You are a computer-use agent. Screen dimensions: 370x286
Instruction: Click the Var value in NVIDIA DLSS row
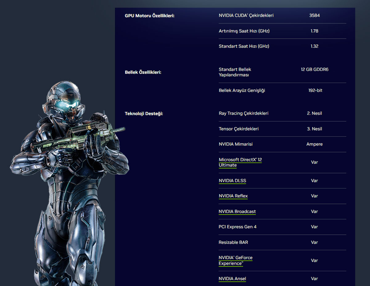(314, 181)
